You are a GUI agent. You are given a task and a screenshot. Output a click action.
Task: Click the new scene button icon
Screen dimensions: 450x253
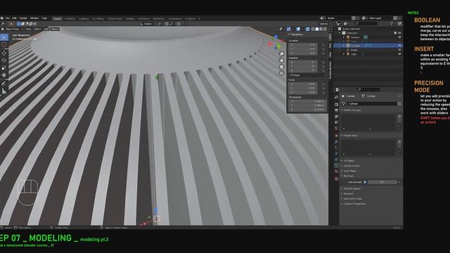(354, 18)
